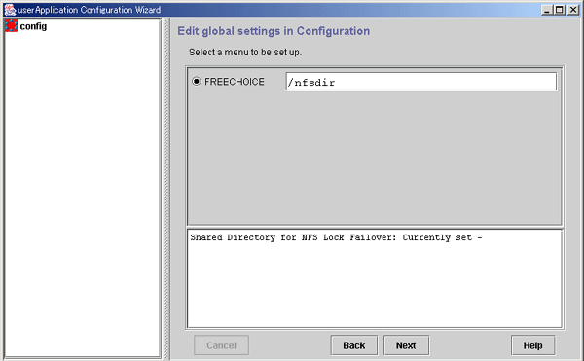Click empty space in the left tree pane
Image resolution: width=584 pixels, height=361 pixels.
[83, 194]
